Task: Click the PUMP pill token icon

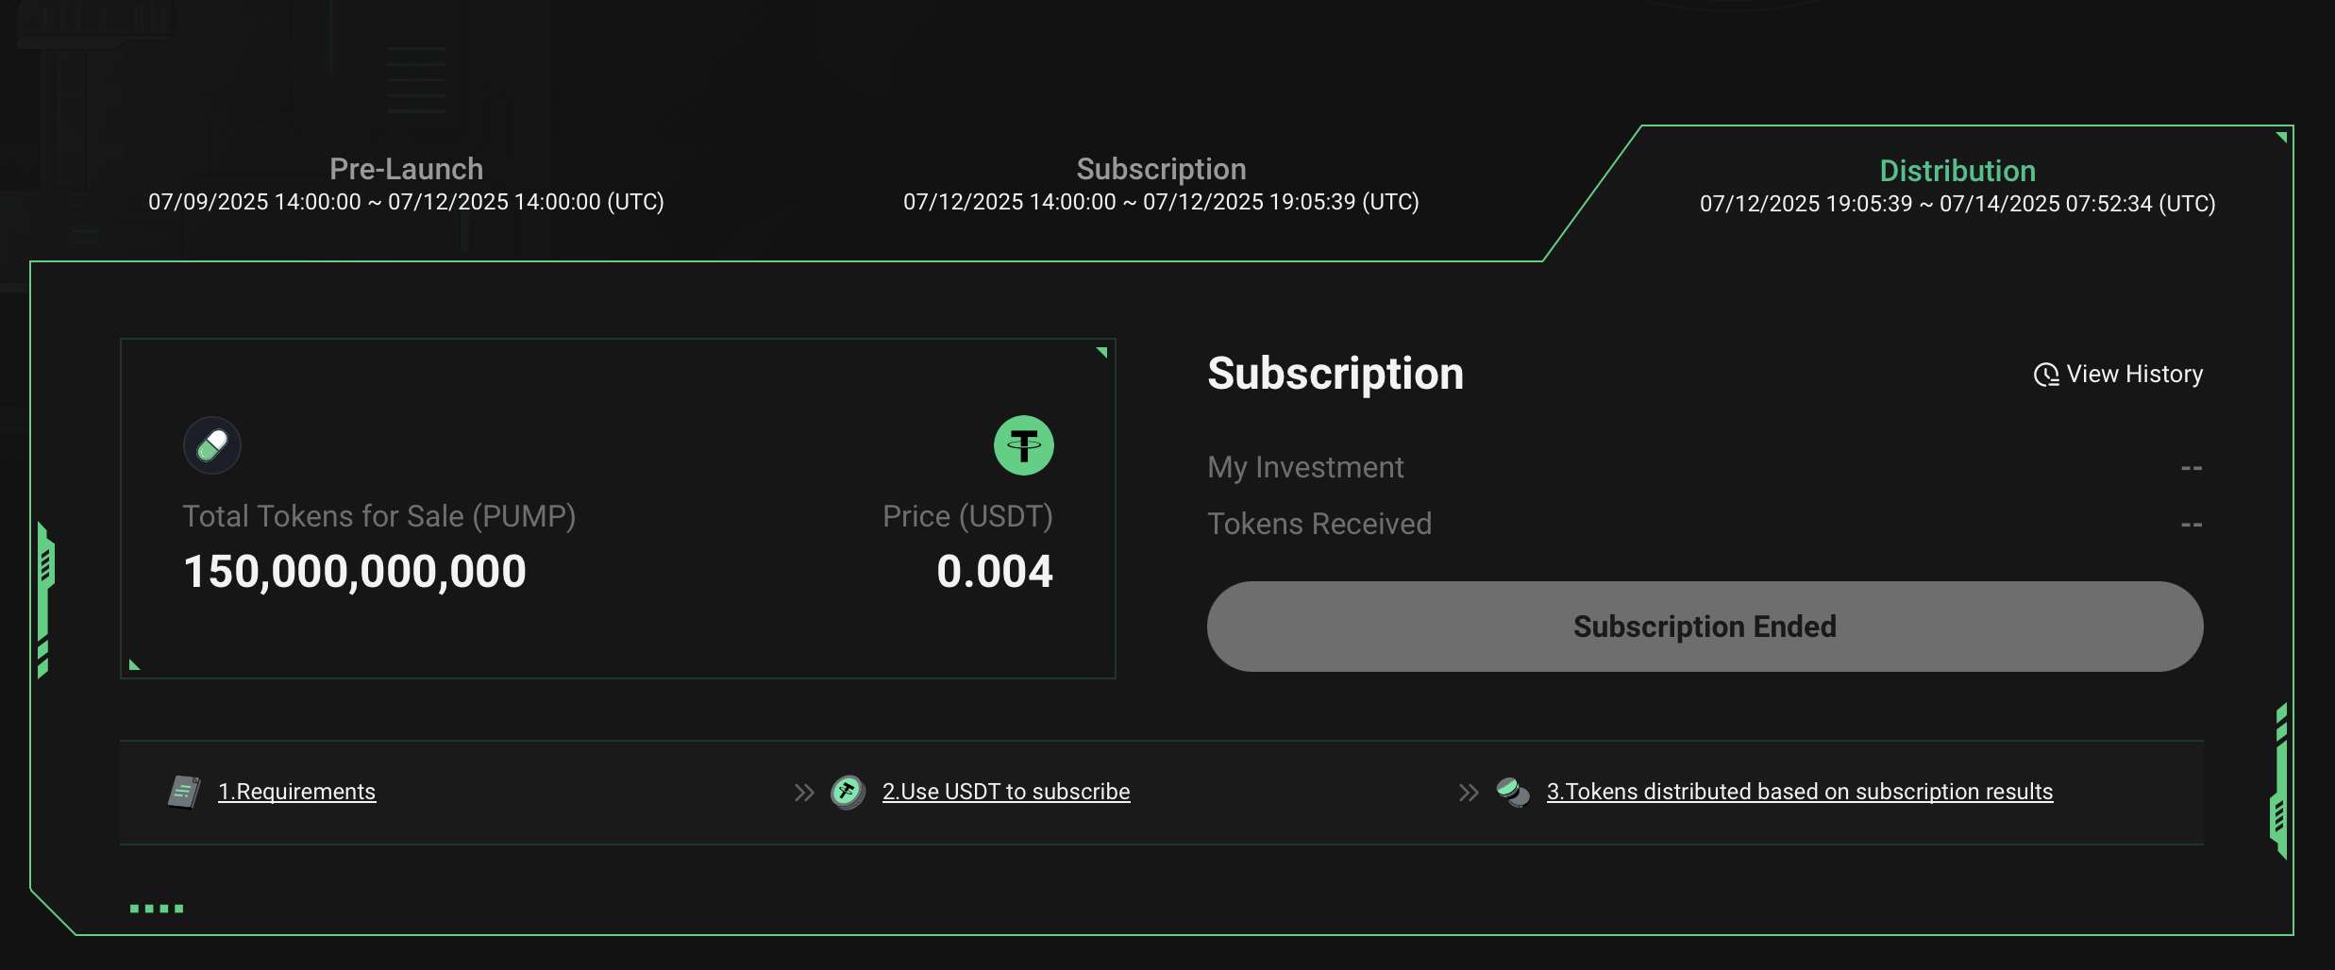Action: coord(212,445)
